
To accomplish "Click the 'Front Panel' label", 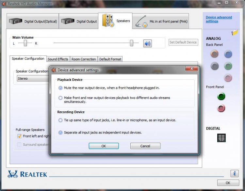I will click(215, 87).
